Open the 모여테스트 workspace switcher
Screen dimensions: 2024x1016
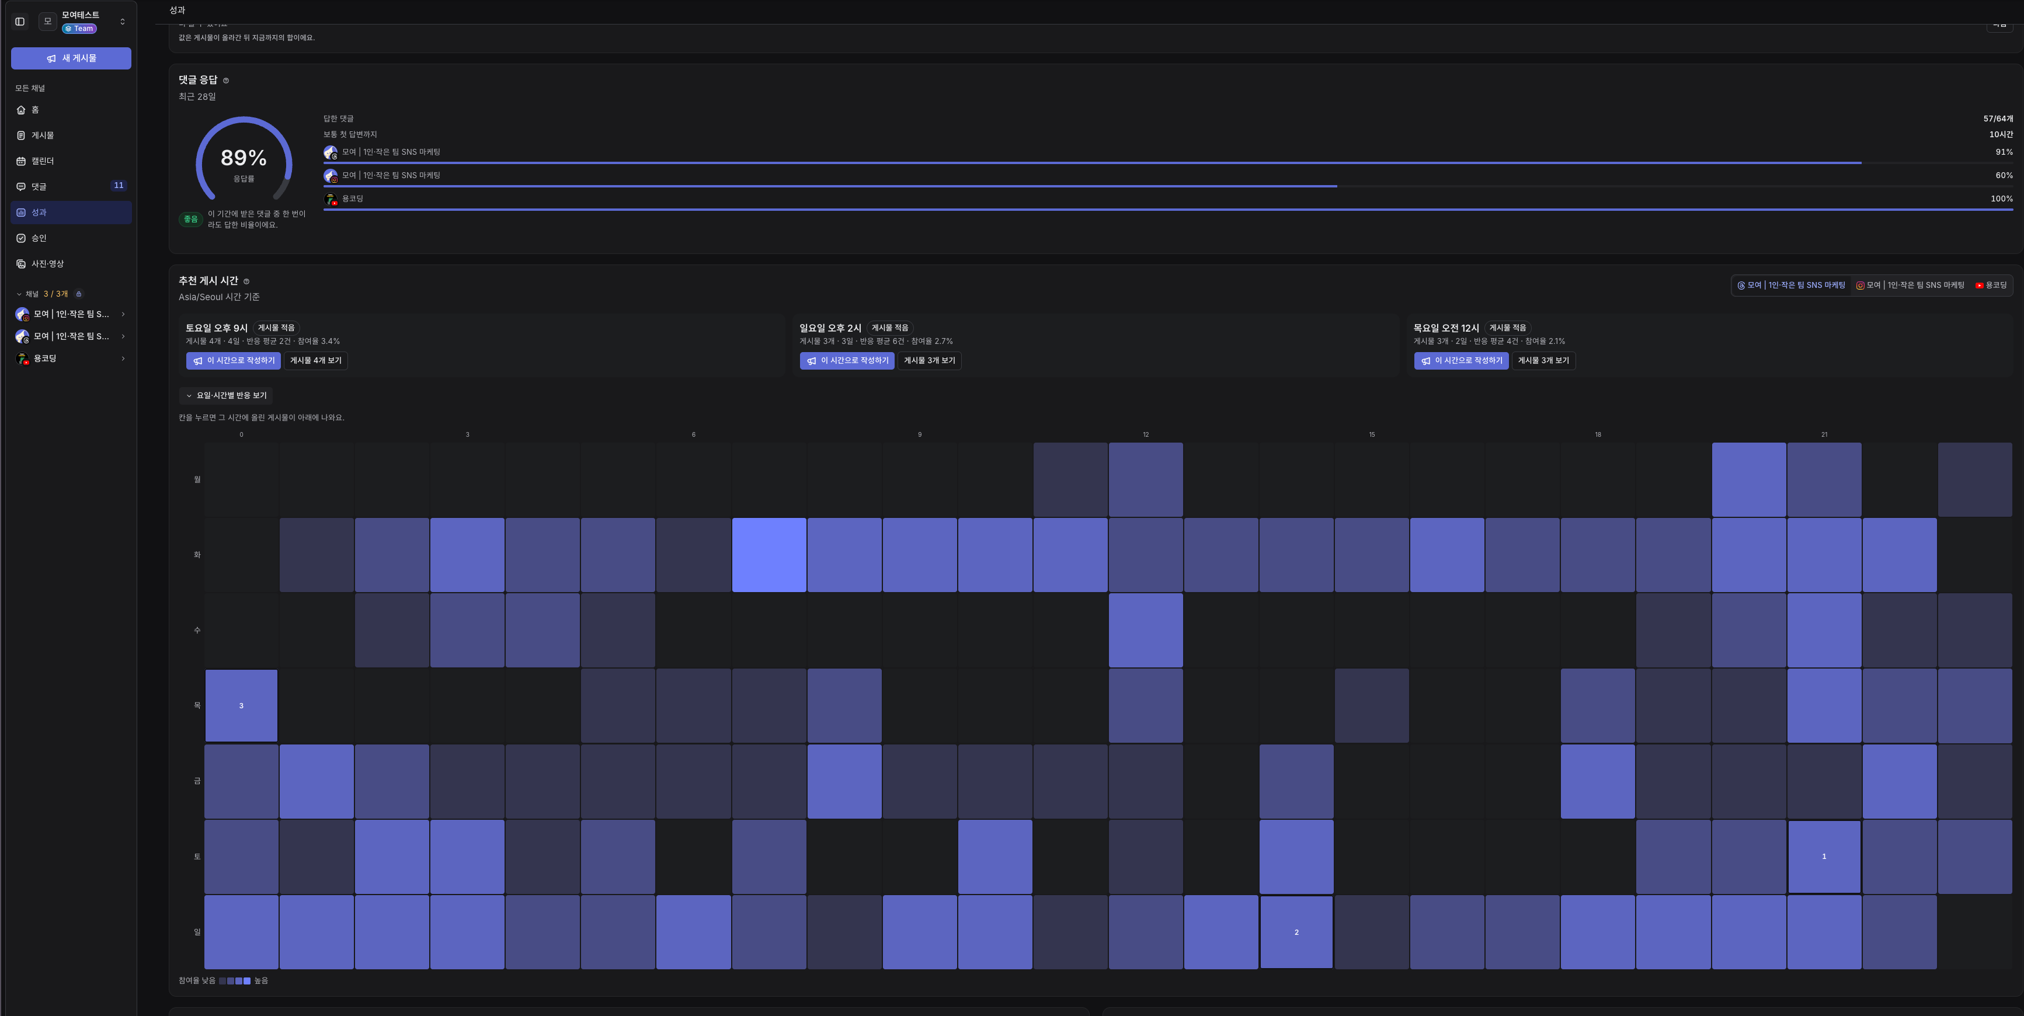tap(82, 21)
